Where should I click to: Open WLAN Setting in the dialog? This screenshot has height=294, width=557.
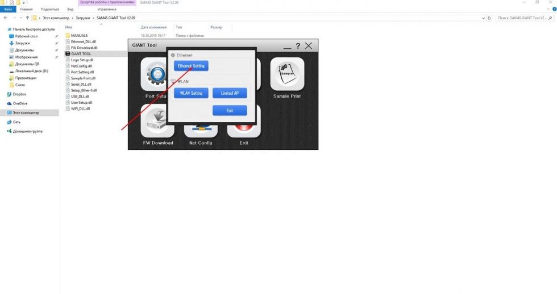pos(191,93)
